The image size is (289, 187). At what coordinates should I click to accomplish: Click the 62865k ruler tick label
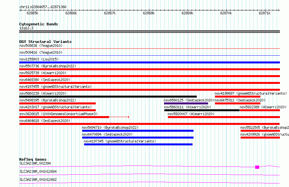(32, 13)
